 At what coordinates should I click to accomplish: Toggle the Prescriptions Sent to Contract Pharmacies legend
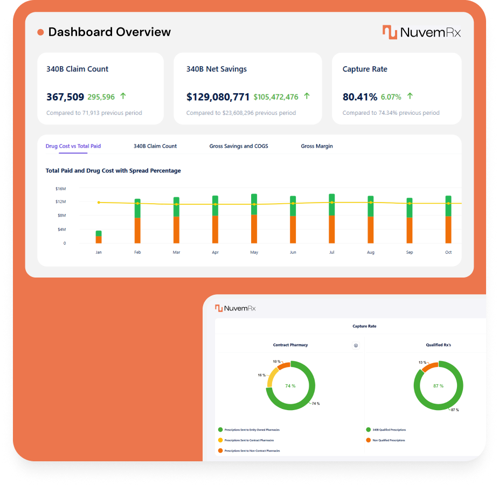coord(251,440)
